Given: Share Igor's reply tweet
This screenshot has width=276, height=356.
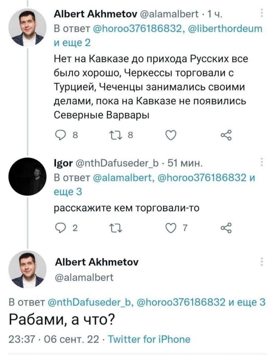Looking at the screenshot, I should tap(225, 227).
